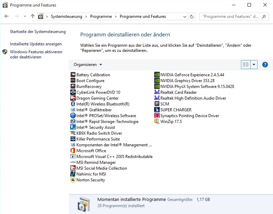Click the Microsoft Visual C++ 2005 Redistributable icon

(x=73, y=157)
